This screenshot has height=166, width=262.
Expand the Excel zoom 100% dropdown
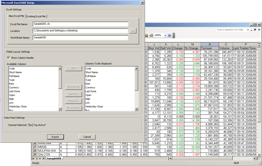(165, 35)
